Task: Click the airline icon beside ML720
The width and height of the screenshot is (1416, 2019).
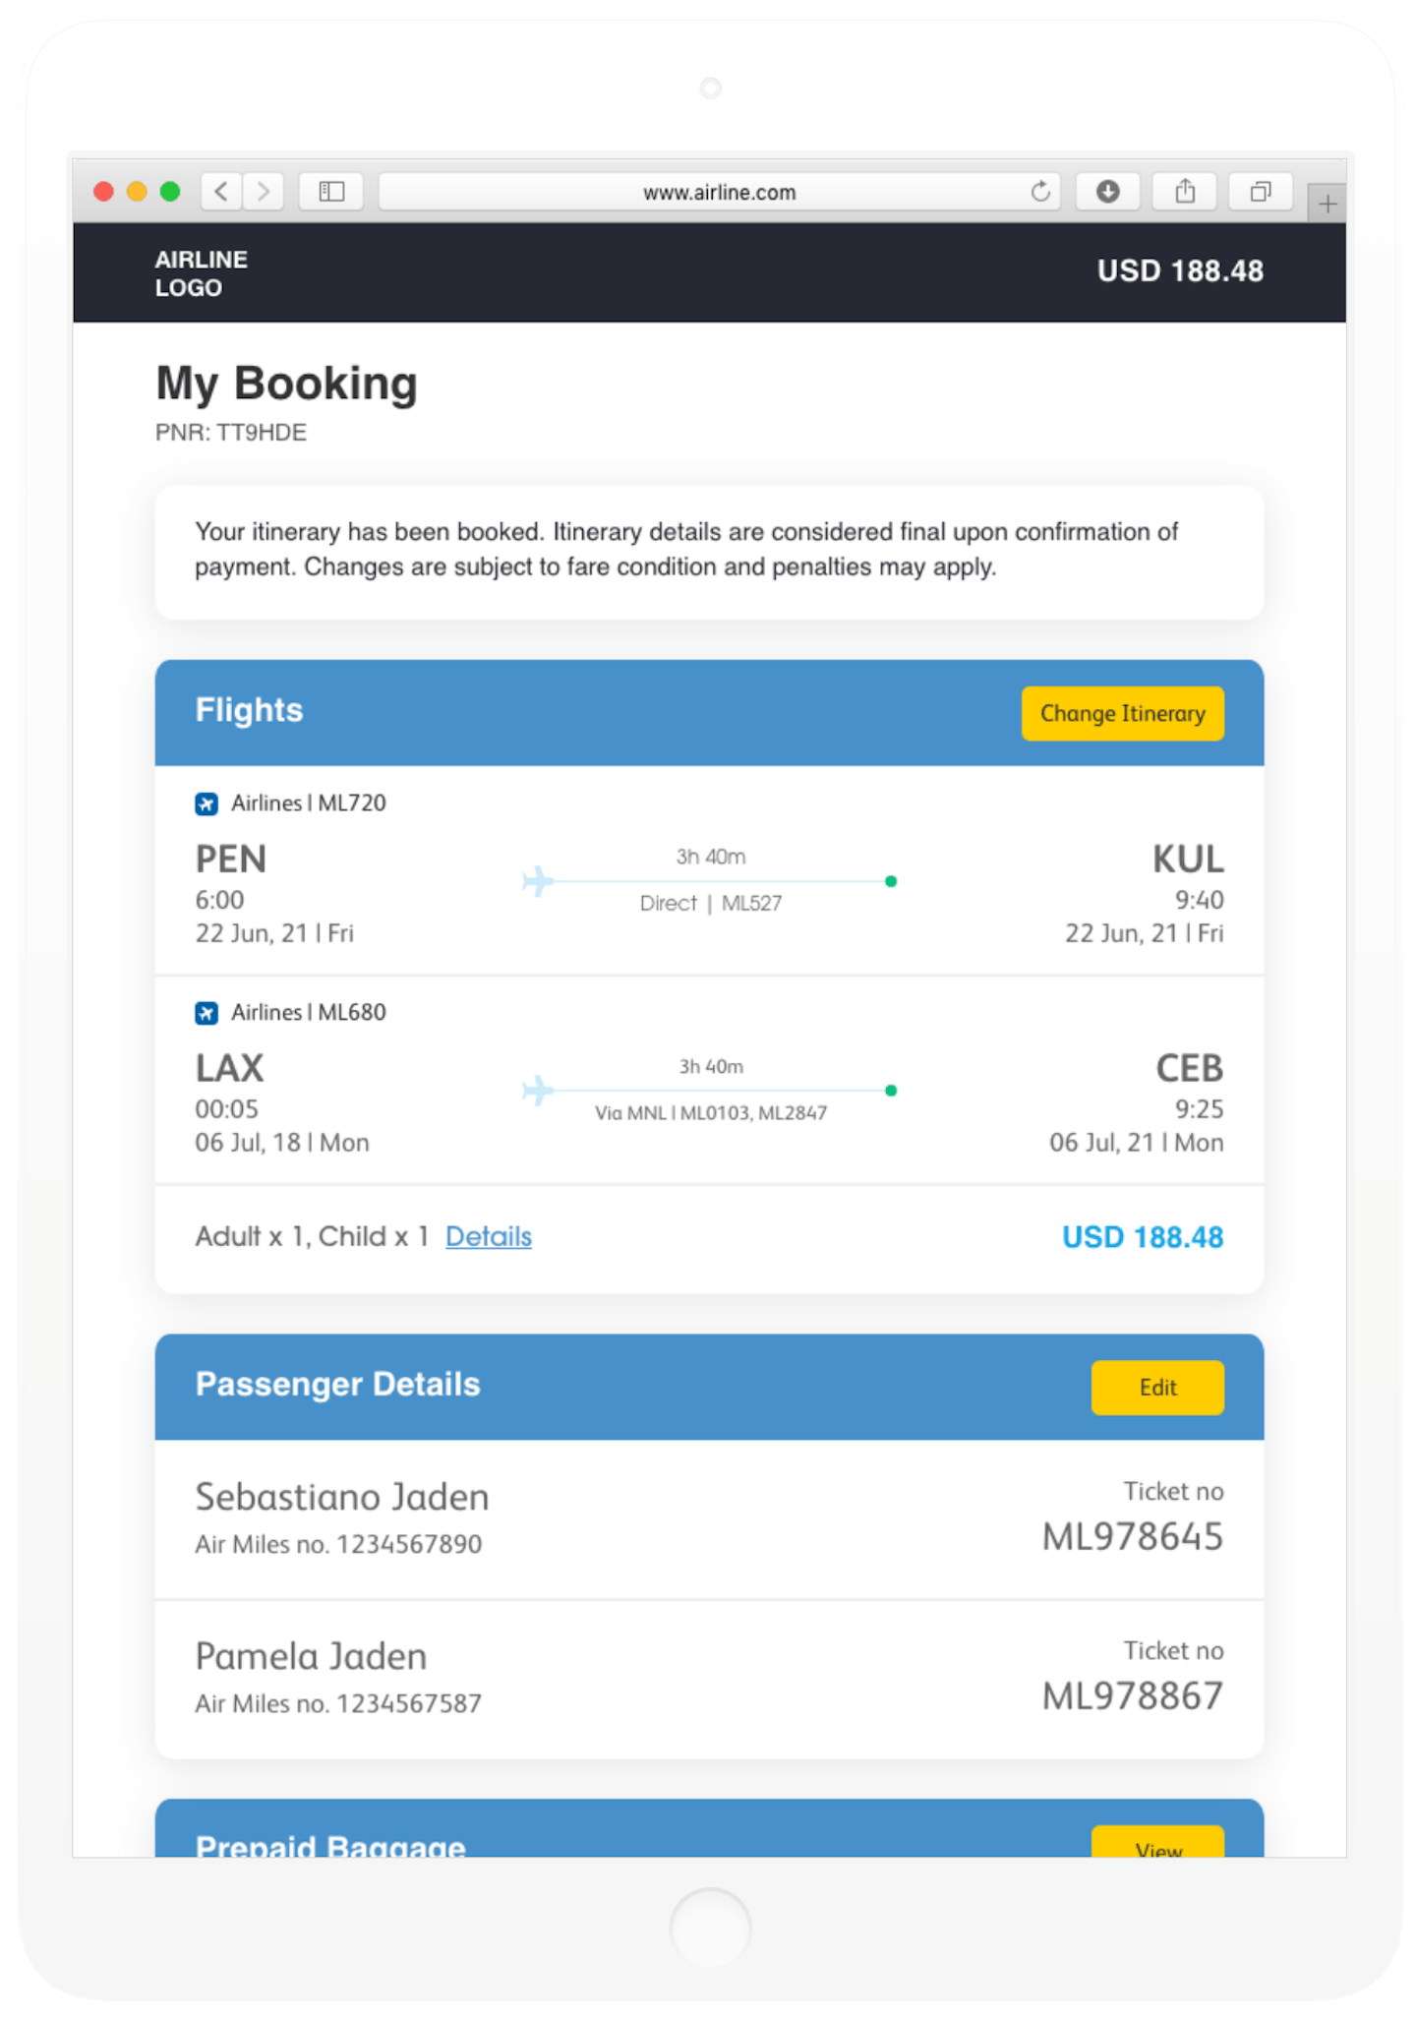Action: pos(206,803)
